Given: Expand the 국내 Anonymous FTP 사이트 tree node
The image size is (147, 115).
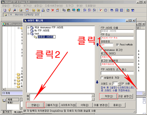Looking at the screenshot, I should pos(28,28).
